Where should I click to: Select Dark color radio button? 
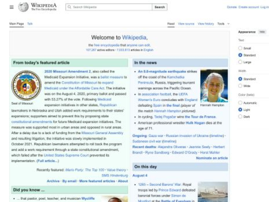point(240,116)
